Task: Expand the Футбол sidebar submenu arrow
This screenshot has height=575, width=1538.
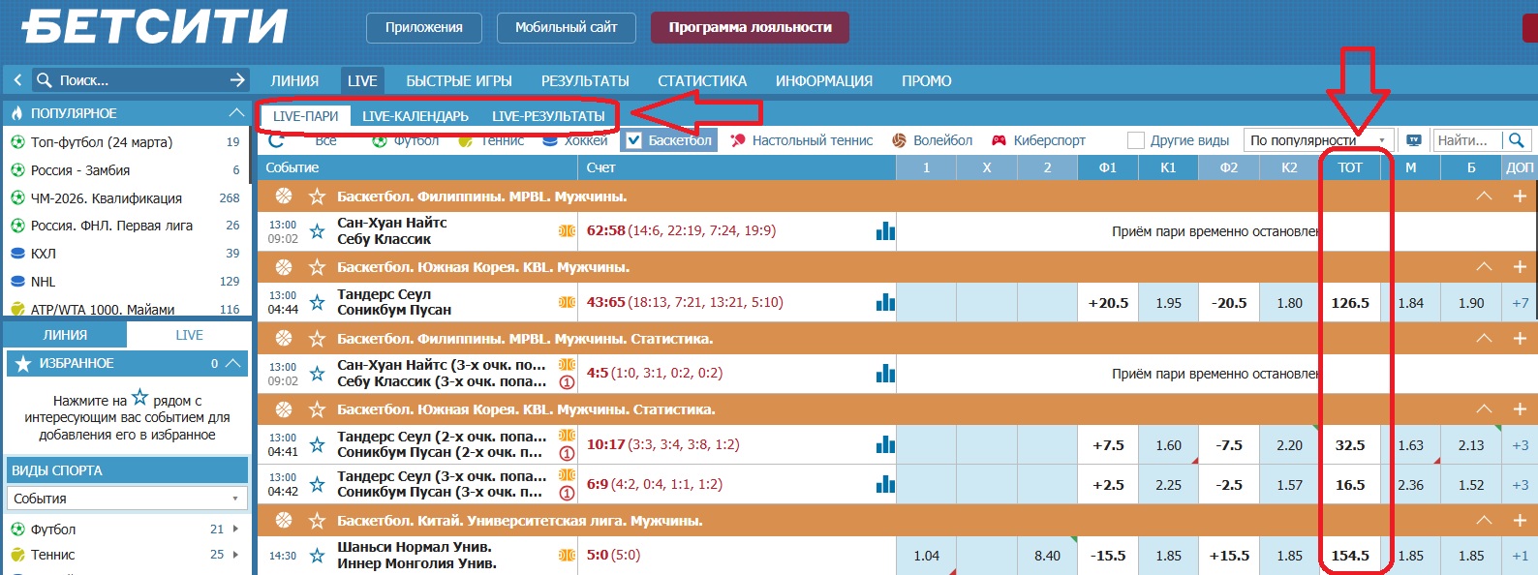Action: (235, 530)
